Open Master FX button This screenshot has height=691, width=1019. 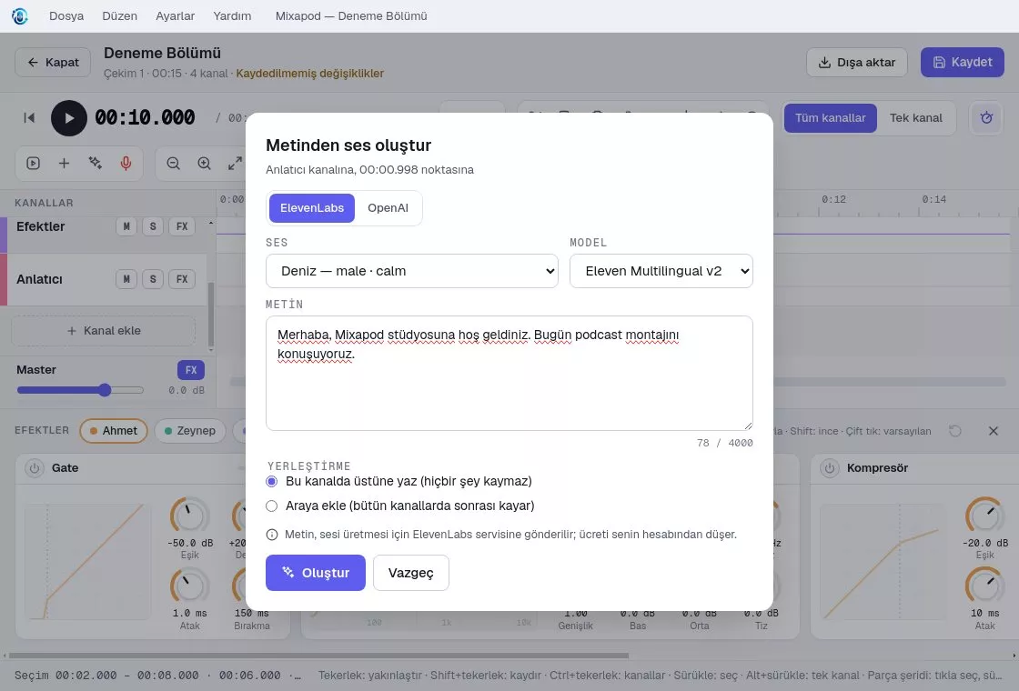pyautogui.click(x=191, y=370)
